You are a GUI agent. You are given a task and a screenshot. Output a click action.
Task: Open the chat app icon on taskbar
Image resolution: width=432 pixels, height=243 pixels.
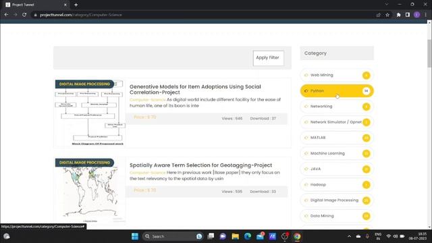[x=223, y=236]
